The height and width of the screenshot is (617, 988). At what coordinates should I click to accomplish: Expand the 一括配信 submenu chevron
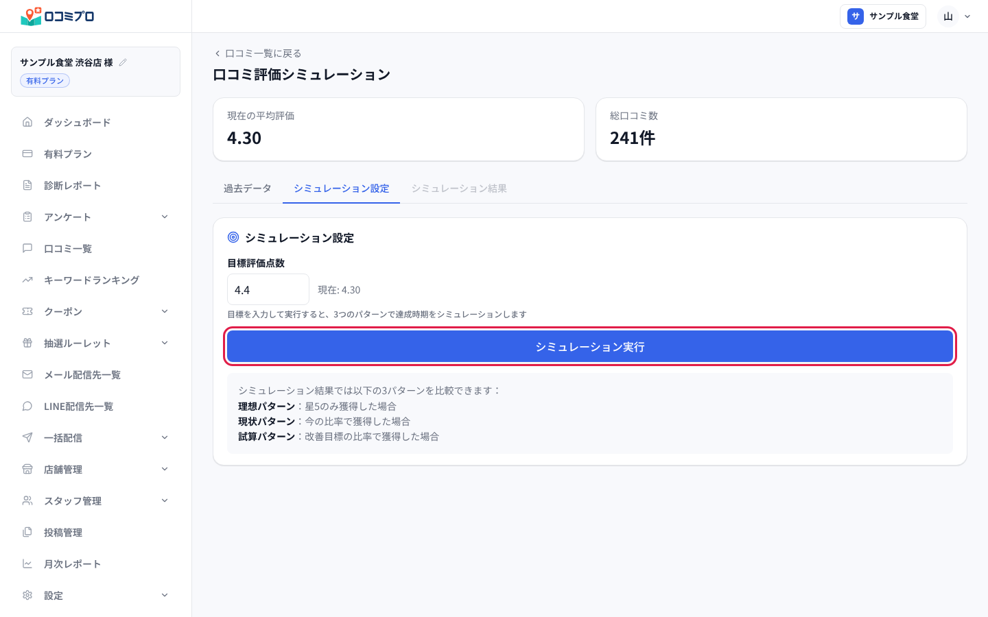point(165,437)
